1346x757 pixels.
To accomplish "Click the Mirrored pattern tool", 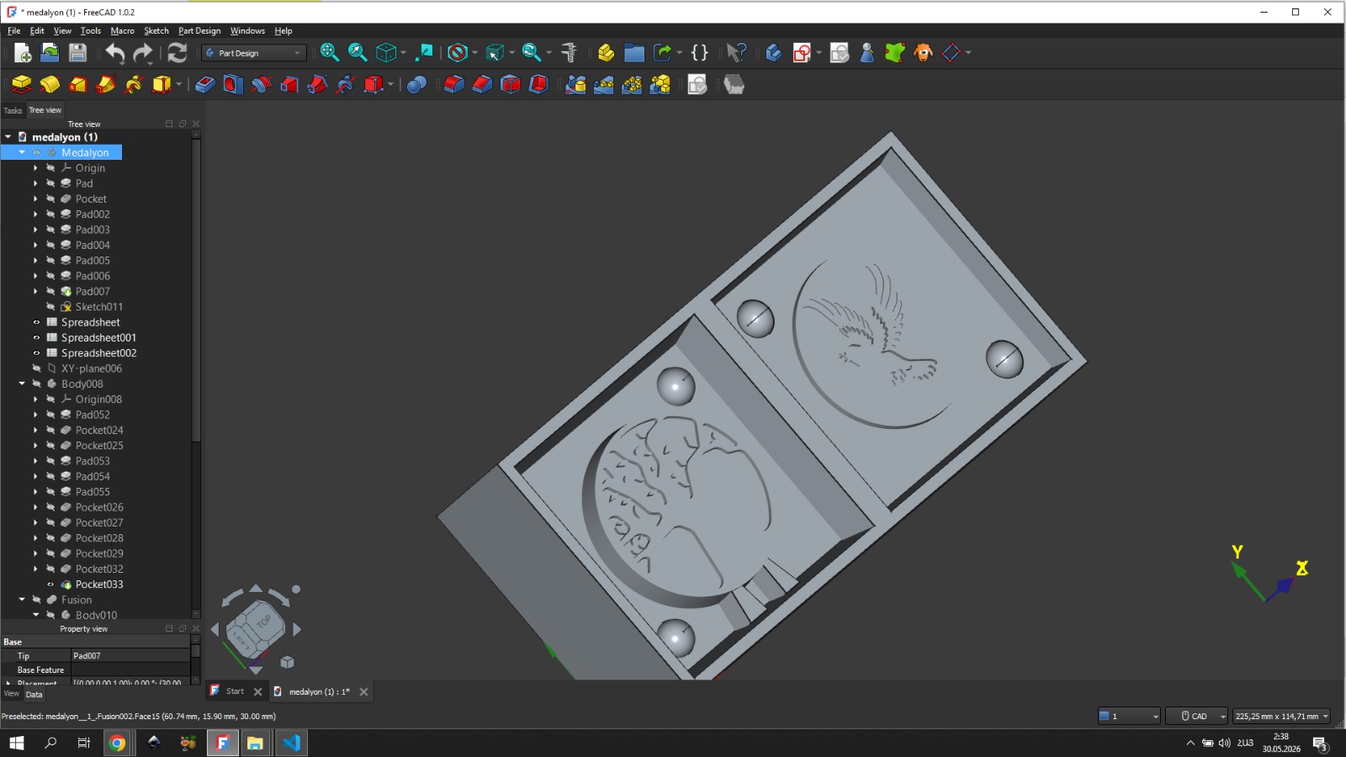I will 575,84.
